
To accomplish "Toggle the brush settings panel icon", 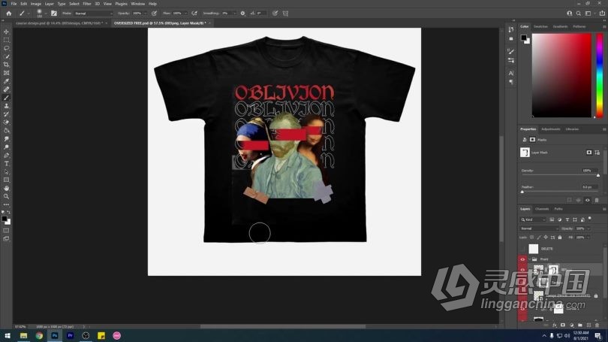I will pos(54,14).
